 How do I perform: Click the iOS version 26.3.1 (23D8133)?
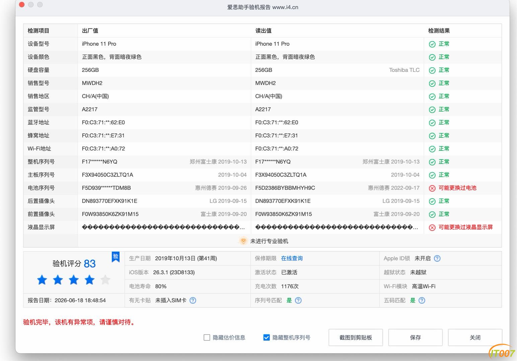pos(174,272)
